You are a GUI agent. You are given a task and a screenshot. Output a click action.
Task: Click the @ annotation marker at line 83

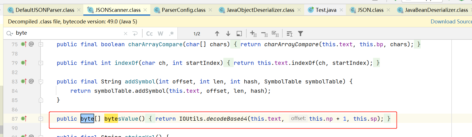(x=31, y=81)
